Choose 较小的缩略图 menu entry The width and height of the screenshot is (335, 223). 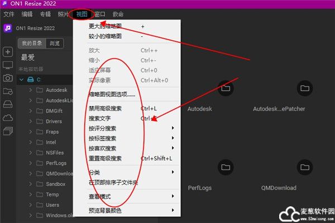127,36
